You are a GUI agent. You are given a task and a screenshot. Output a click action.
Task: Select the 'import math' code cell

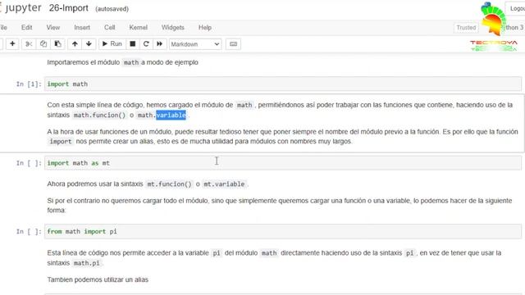[x=283, y=84]
